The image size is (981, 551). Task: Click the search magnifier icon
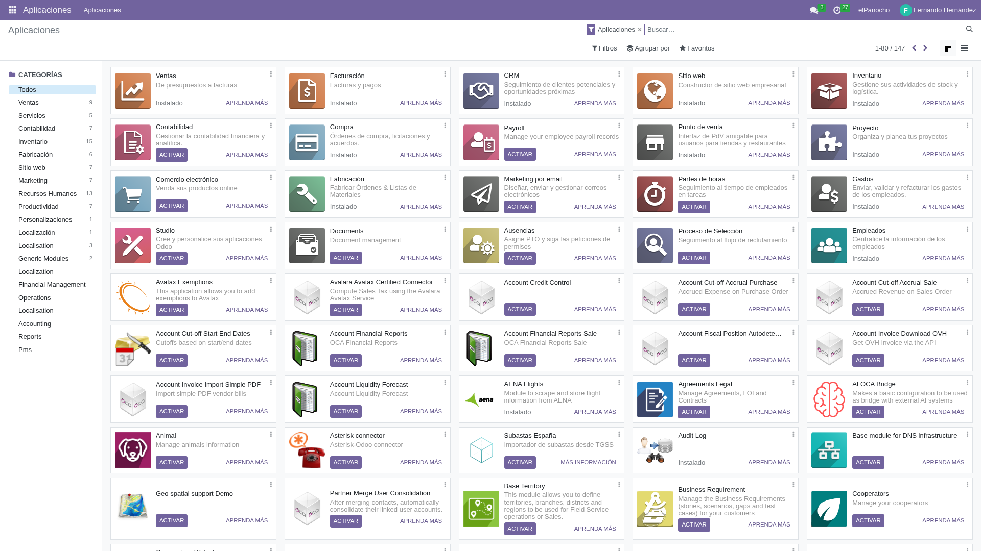pyautogui.click(x=969, y=29)
